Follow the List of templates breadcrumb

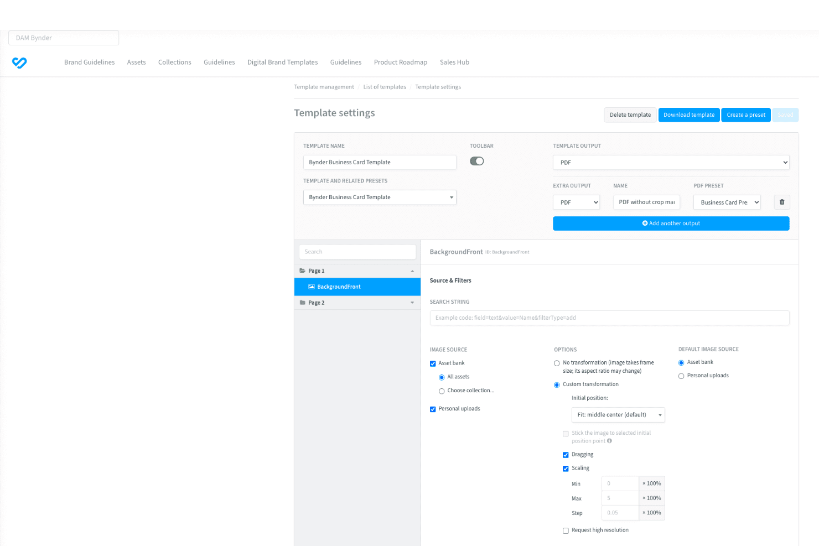385,87
